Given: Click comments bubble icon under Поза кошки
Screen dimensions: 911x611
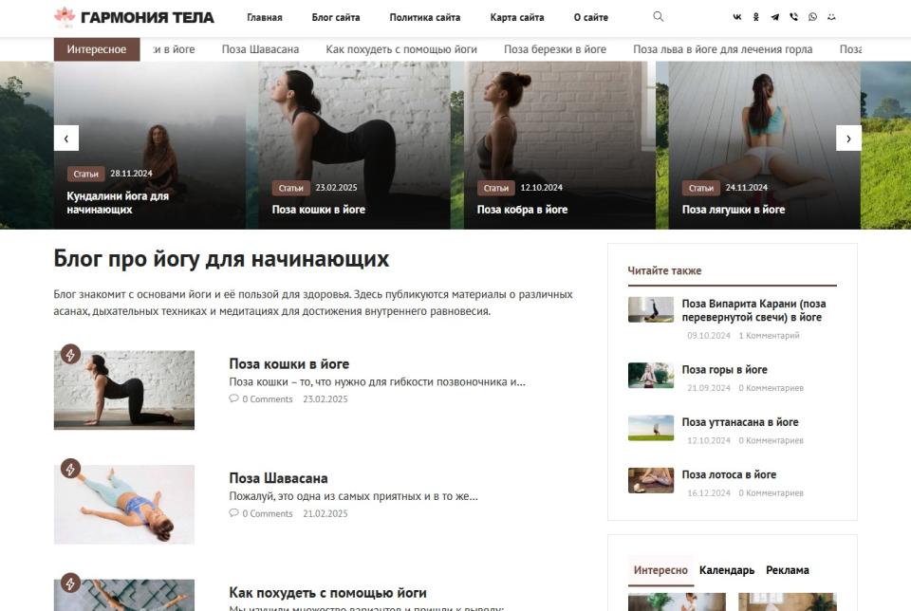Looking at the screenshot, I should pyautogui.click(x=233, y=398).
